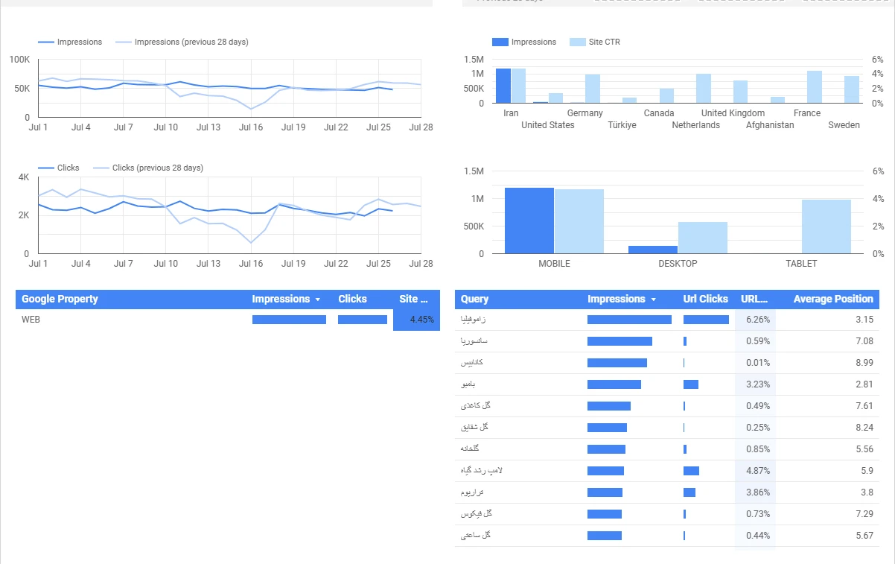Click the Site CTR legend color square
Viewport: 895px width, 564px height.
click(577, 42)
